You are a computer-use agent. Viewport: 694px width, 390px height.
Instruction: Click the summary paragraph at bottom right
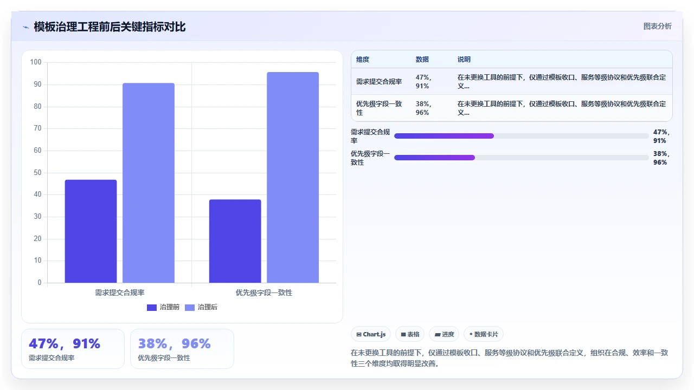510,358
